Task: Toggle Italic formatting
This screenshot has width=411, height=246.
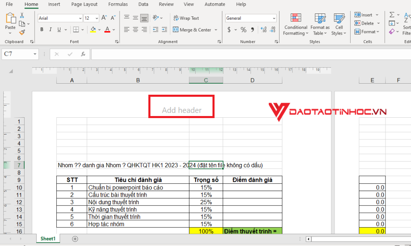Action: [x=50, y=30]
